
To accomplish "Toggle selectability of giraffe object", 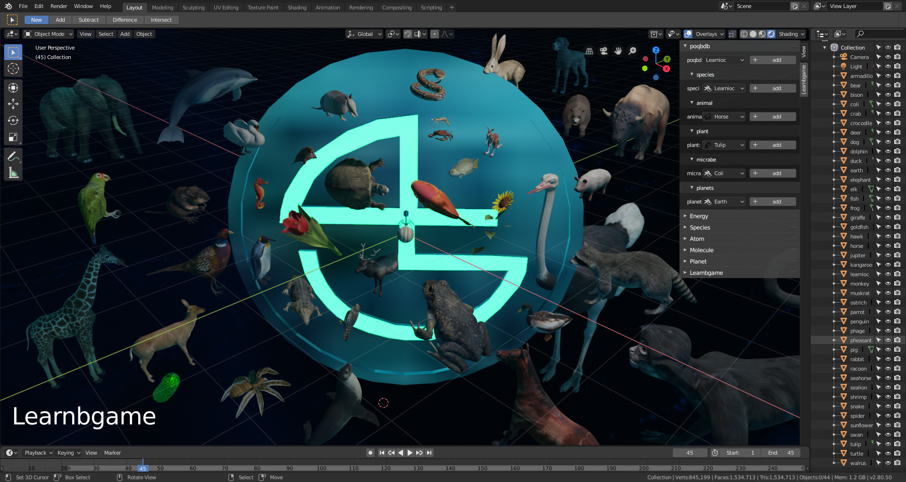I will click(x=879, y=218).
